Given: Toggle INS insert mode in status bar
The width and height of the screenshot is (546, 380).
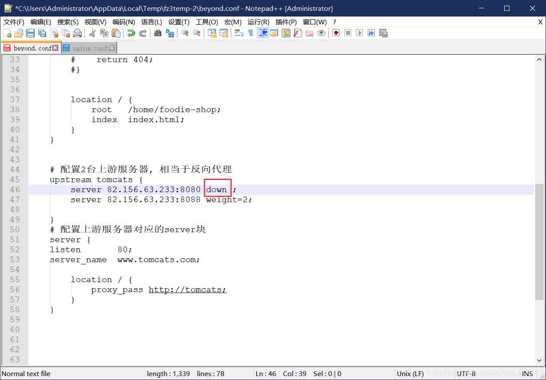Looking at the screenshot, I should [x=527, y=373].
